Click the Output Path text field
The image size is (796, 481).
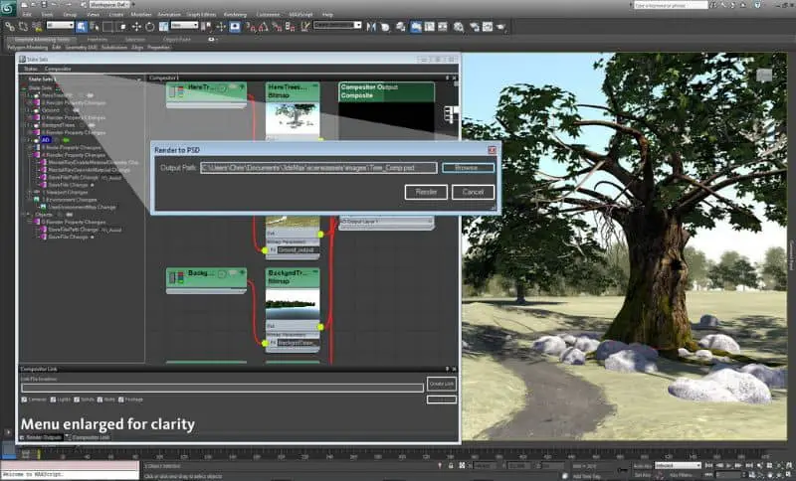click(318, 168)
